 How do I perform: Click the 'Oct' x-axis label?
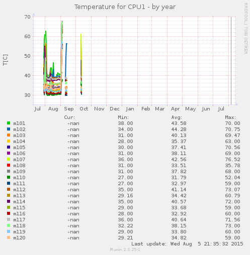coord(84,109)
